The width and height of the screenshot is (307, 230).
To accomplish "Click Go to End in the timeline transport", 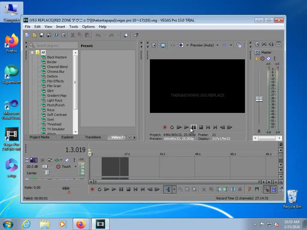I will point(143,189).
